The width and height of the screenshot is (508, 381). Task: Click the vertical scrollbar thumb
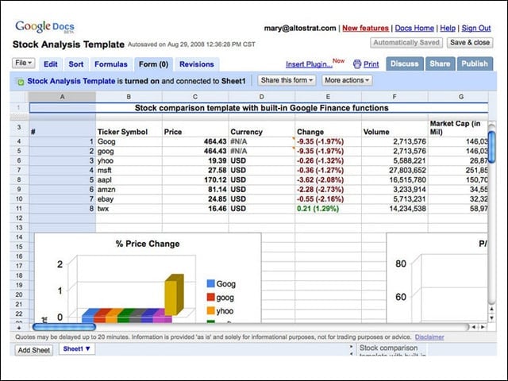[x=491, y=146]
